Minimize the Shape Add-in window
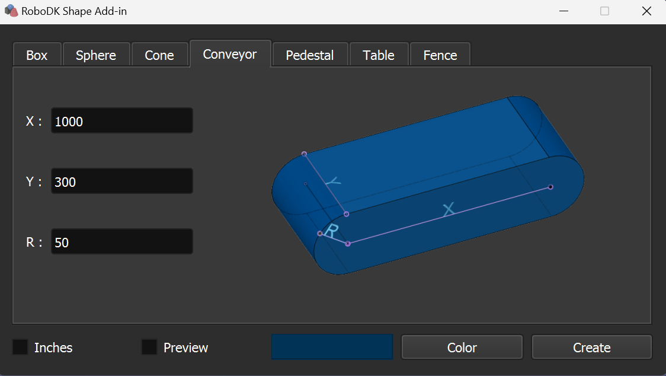This screenshot has height=376, width=666. pyautogui.click(x=563, y=11)
